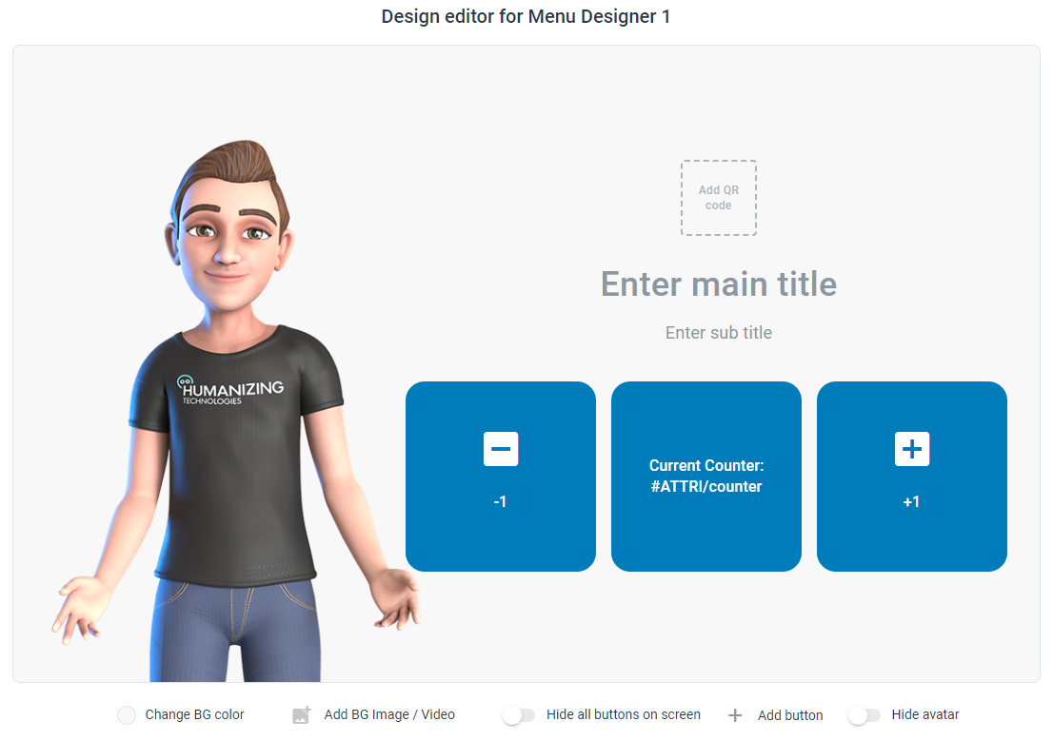Click the Add BG Image / Video picture icon
This screenshot has width=1053, height=741.
pyautogui.click(x=302, y=715)
